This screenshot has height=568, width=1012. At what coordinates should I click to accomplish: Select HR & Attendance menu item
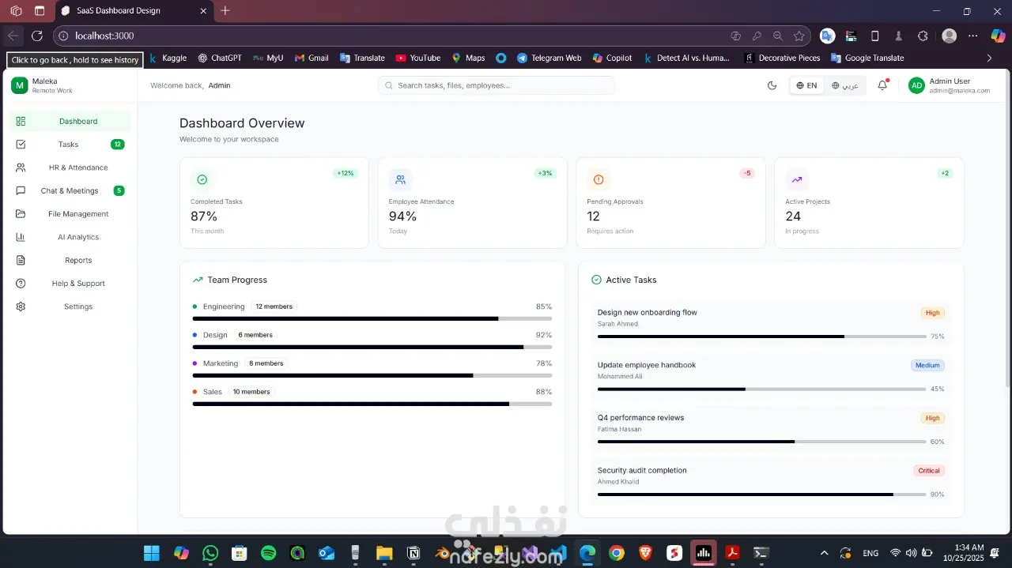click(70, 167)
